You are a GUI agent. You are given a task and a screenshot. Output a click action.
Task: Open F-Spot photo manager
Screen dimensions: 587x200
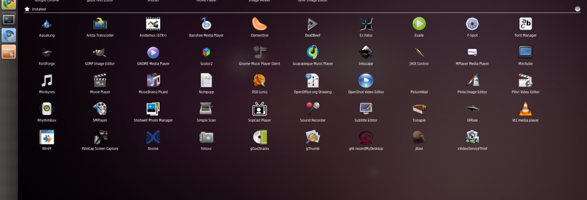472,24
